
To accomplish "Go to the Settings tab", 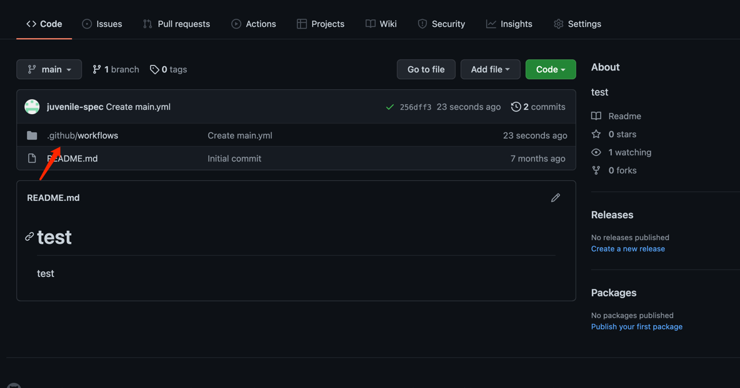I will [x=577, y=24].
